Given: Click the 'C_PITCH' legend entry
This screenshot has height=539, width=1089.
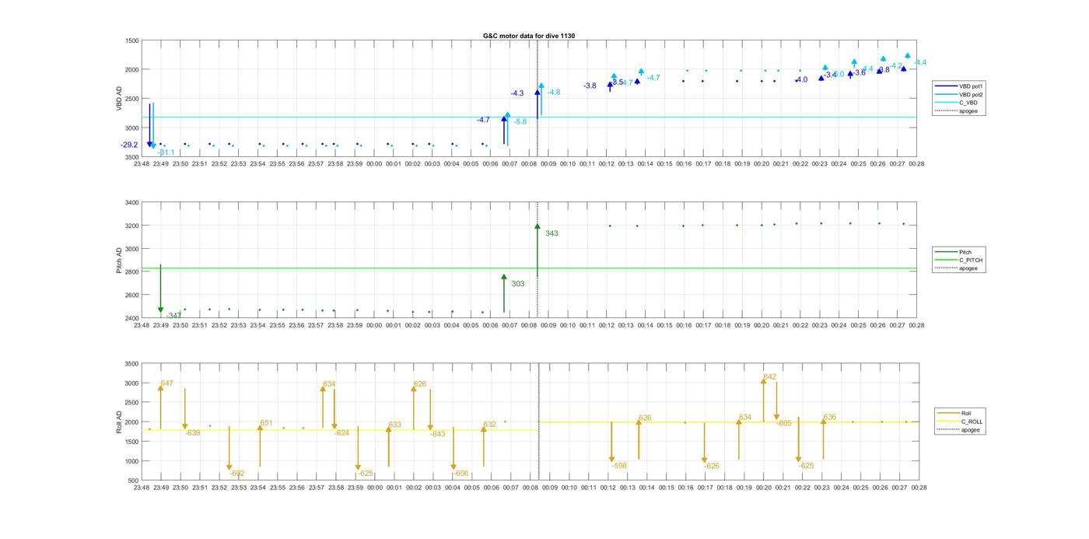Looking at the screenshot, I should (971, 260).
